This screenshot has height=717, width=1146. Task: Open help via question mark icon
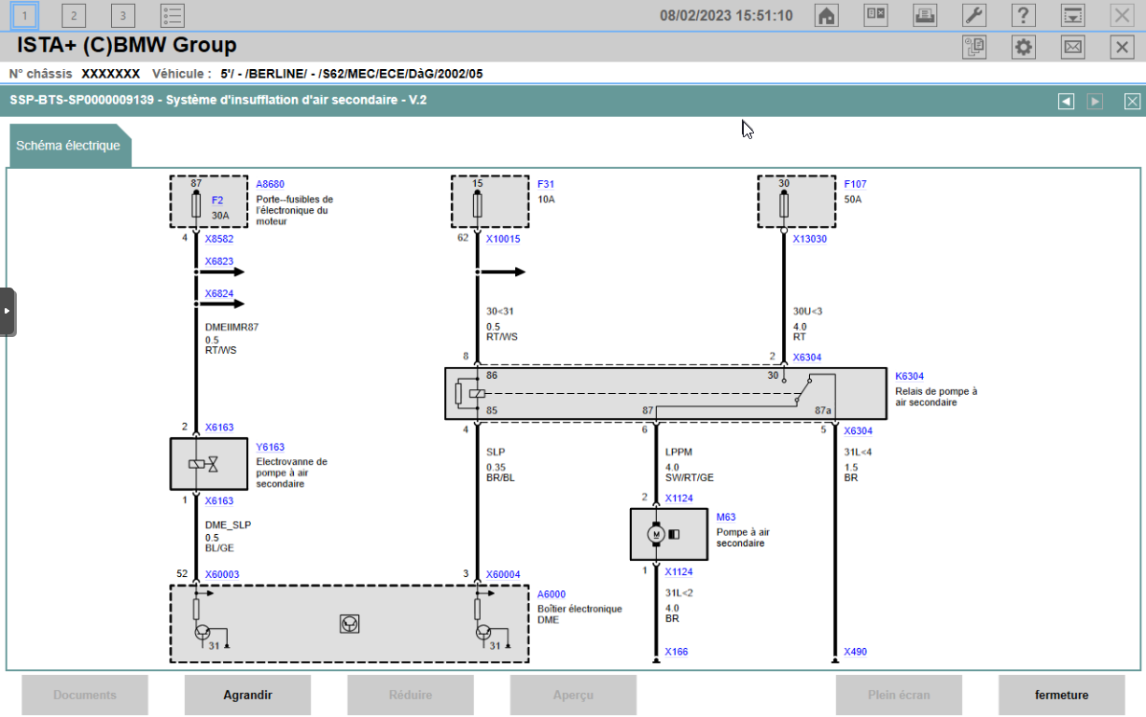[1024, 15]
